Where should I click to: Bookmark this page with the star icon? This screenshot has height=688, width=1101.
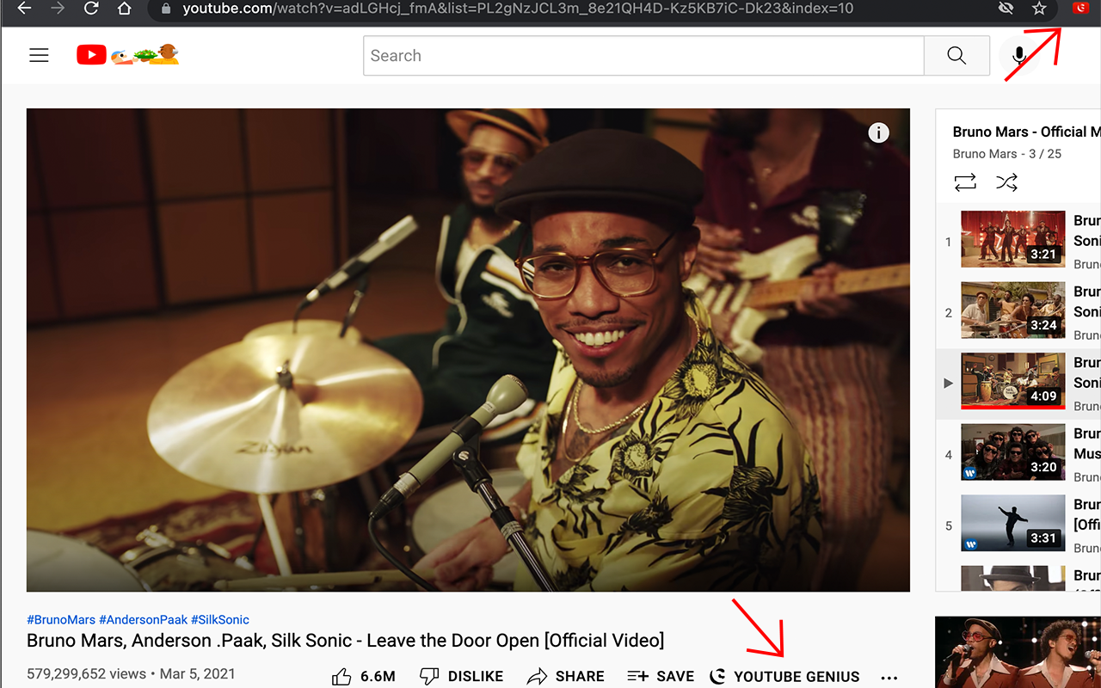1039,9
